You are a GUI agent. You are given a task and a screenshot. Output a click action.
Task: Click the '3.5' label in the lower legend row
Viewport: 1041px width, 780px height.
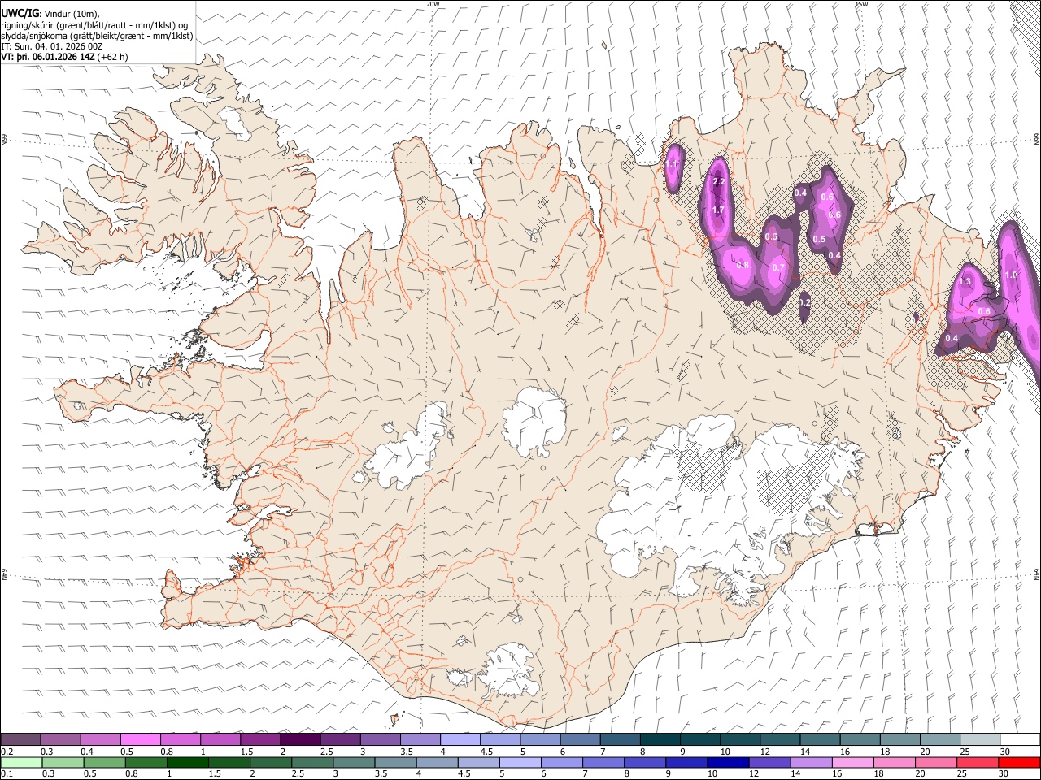tap(381, 774)
